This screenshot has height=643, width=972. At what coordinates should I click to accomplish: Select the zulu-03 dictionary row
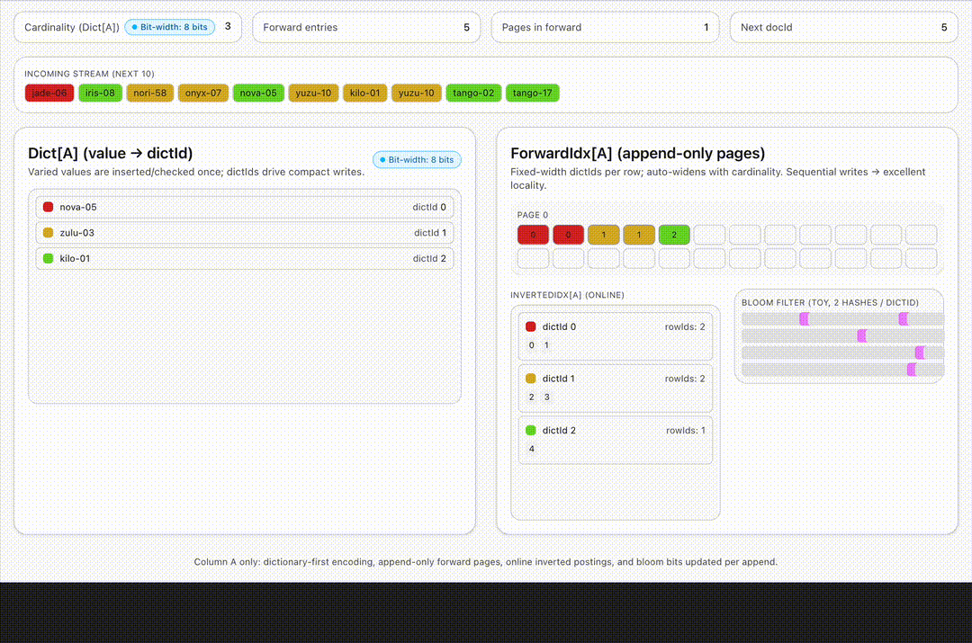coord(245,233)
